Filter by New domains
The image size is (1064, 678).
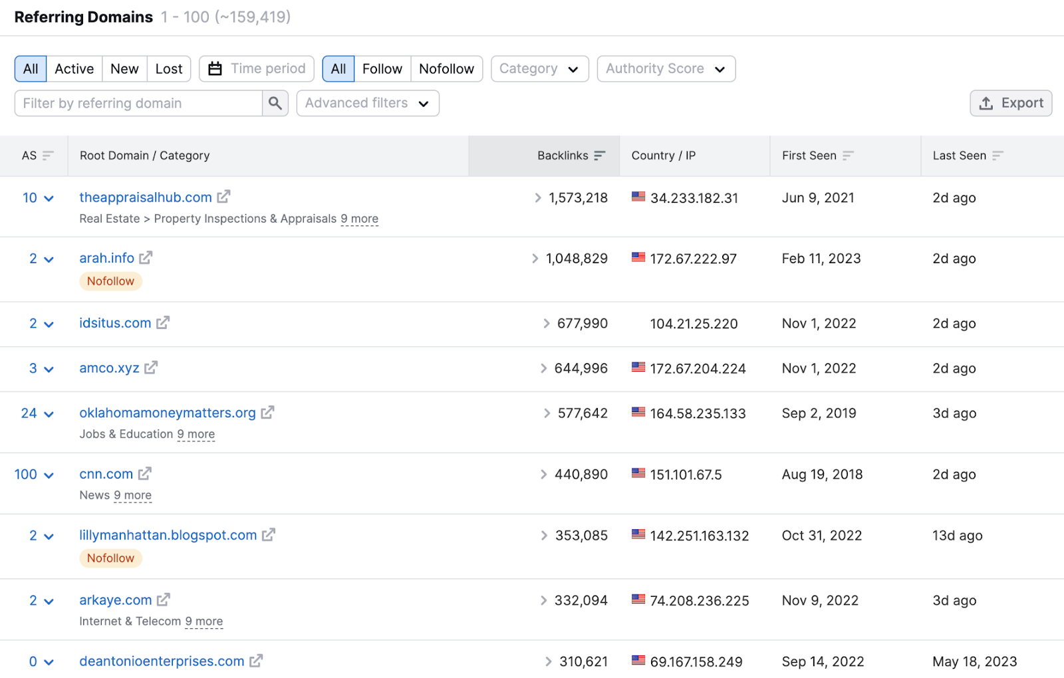124,68
